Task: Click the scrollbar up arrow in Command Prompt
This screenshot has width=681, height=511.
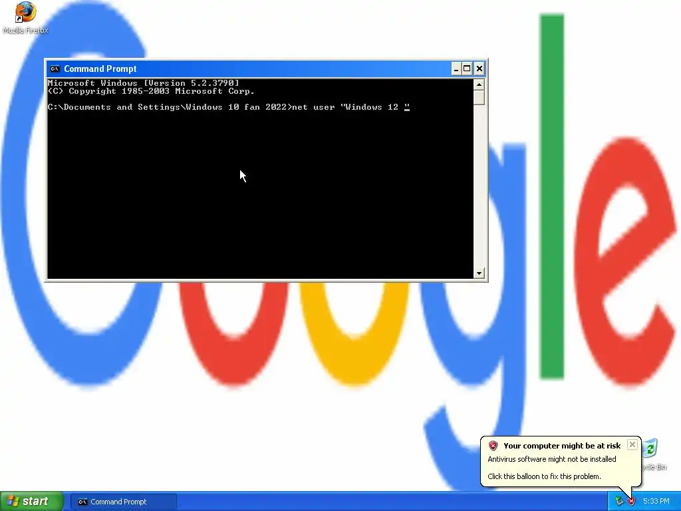Action: tap(479, 85)
